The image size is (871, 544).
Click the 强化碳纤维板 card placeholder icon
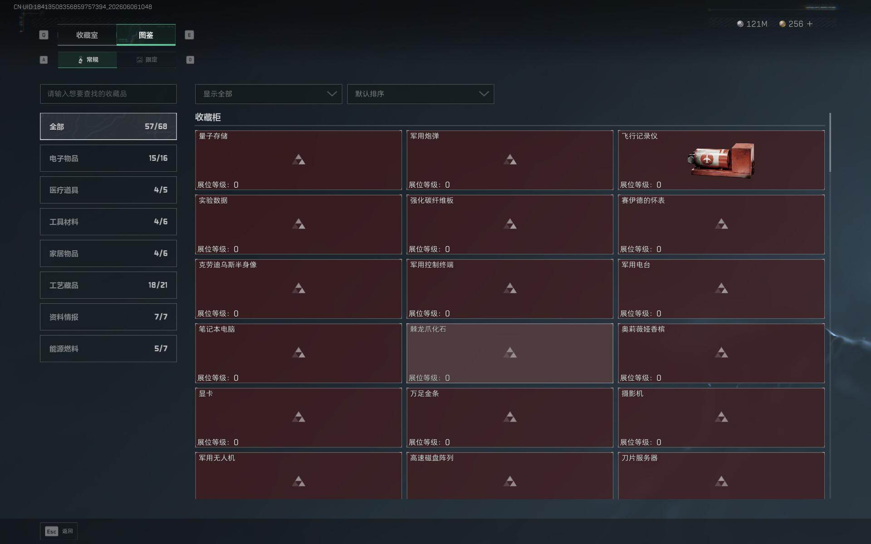click(510, 223)
